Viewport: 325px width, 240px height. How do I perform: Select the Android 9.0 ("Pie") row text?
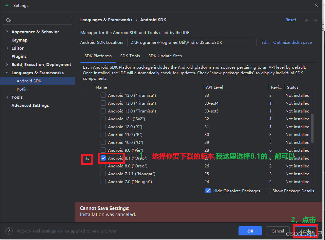pyautogui.click(x=125, y=150)
